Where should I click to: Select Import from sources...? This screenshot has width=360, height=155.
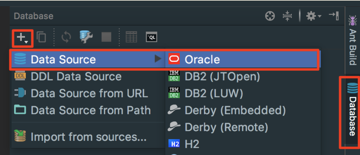[88, 137]
